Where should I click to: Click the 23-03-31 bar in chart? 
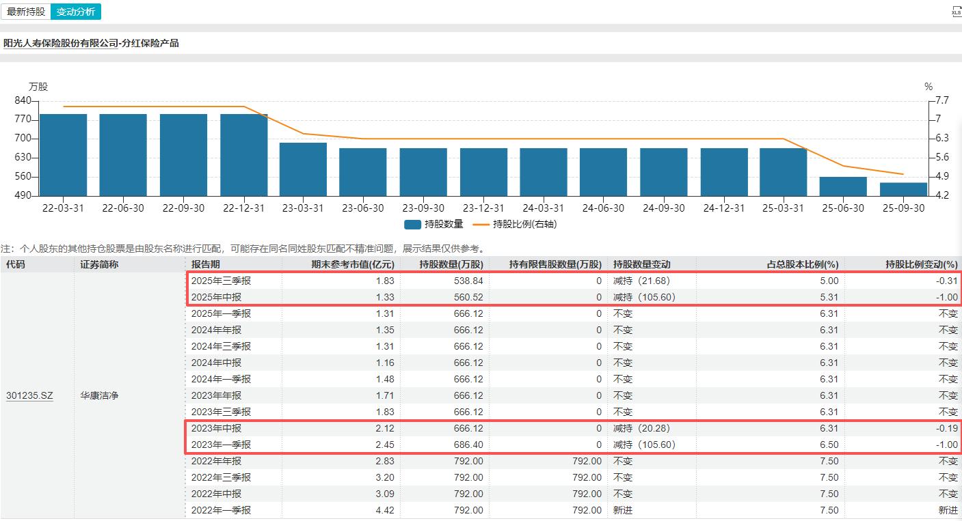click(x=304, y=169)
